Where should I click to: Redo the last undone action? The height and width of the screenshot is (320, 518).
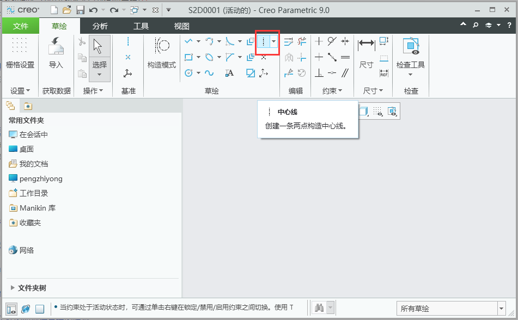click(114, 10)
